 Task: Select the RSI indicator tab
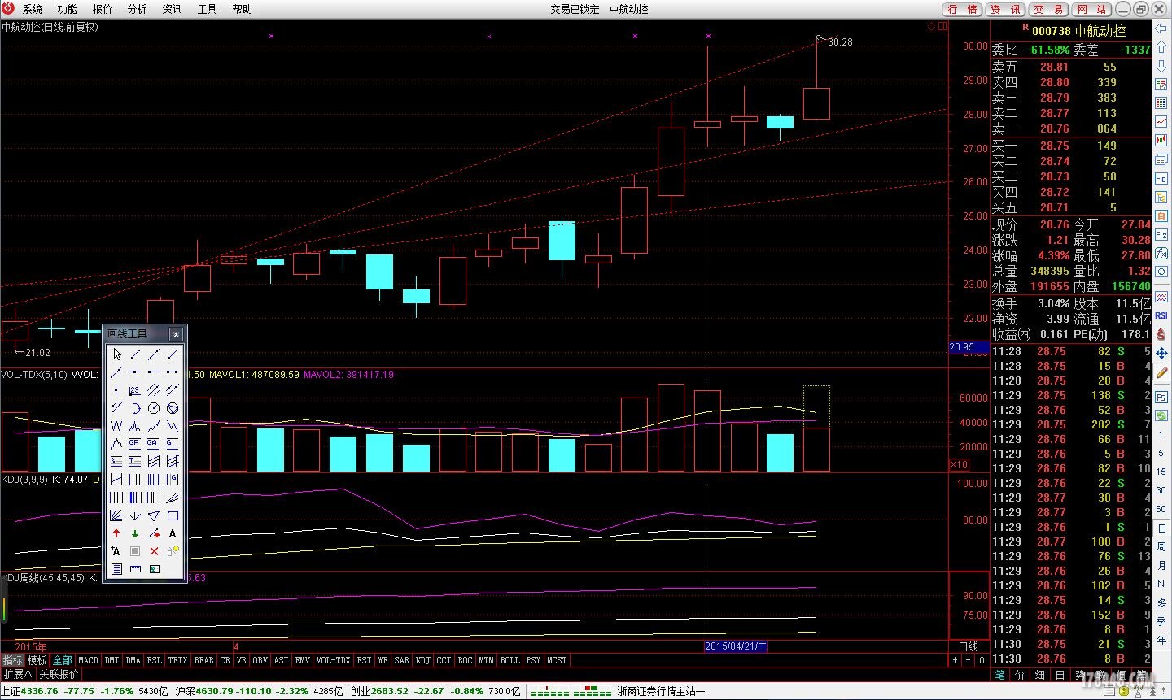coord(364,660)
